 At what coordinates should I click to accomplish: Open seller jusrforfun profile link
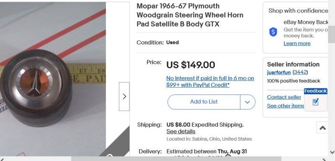[x=278, y=73]
